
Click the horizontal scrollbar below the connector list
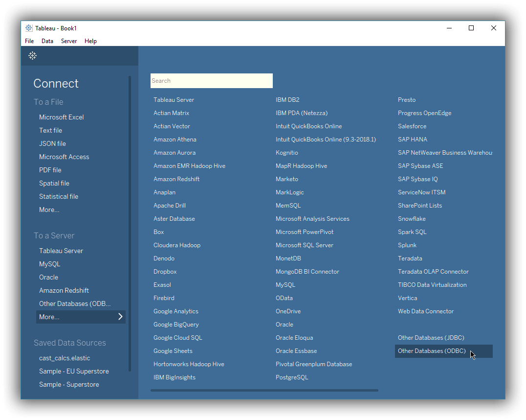tap(264, 390)
